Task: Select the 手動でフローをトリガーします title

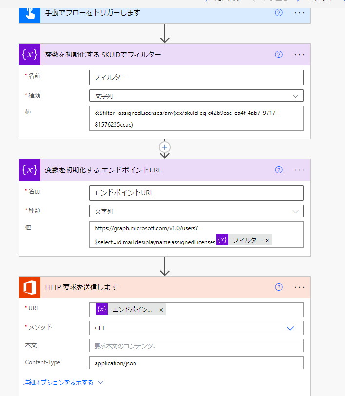Action: [93, 13]
